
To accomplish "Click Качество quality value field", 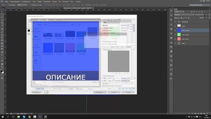I will click(130, 25).
